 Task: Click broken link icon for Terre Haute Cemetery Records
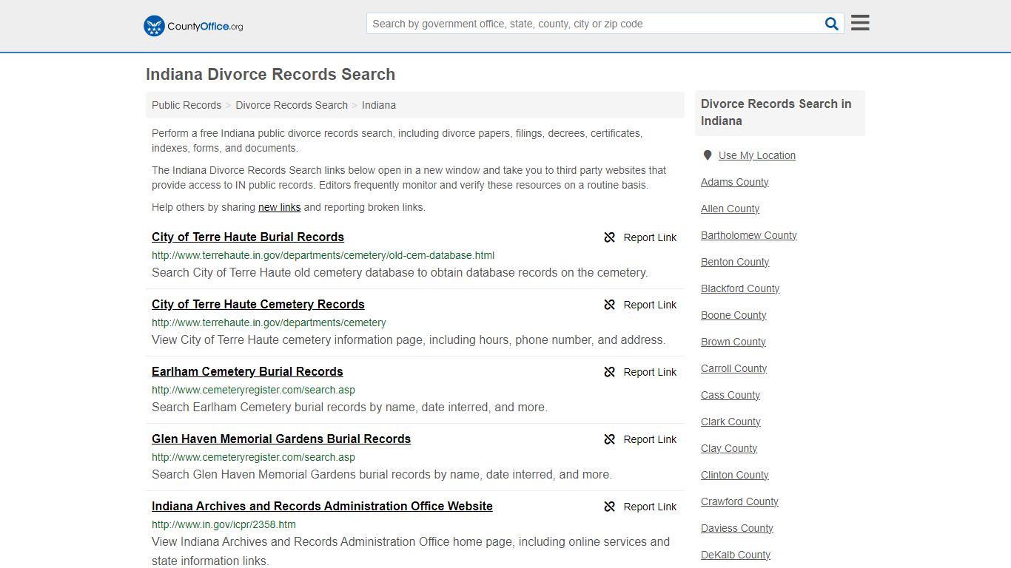pos(609,305)
